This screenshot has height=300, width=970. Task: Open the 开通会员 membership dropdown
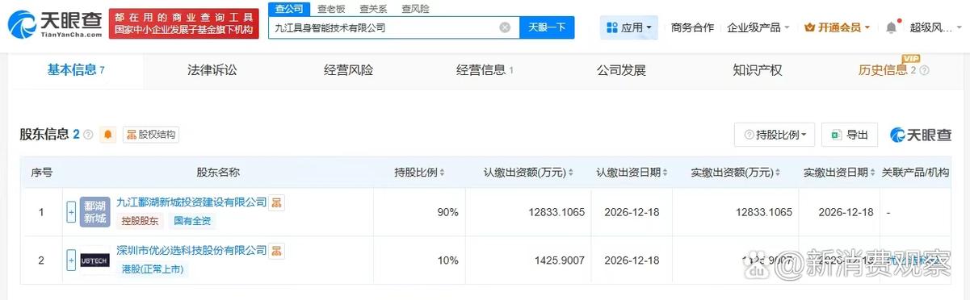point(838,27)
